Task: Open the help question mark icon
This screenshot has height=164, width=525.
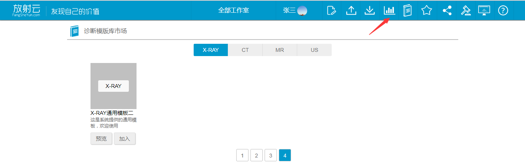Action: pyautogui.click(x=503, y=10)
